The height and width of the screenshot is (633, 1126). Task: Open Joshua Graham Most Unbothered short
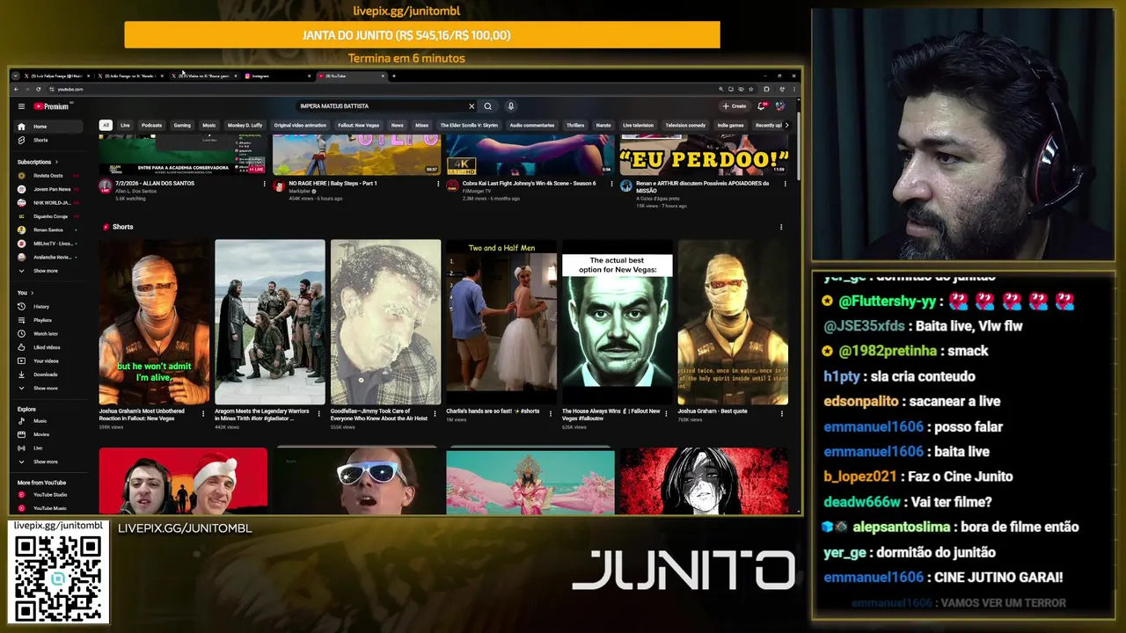[154, 322]
